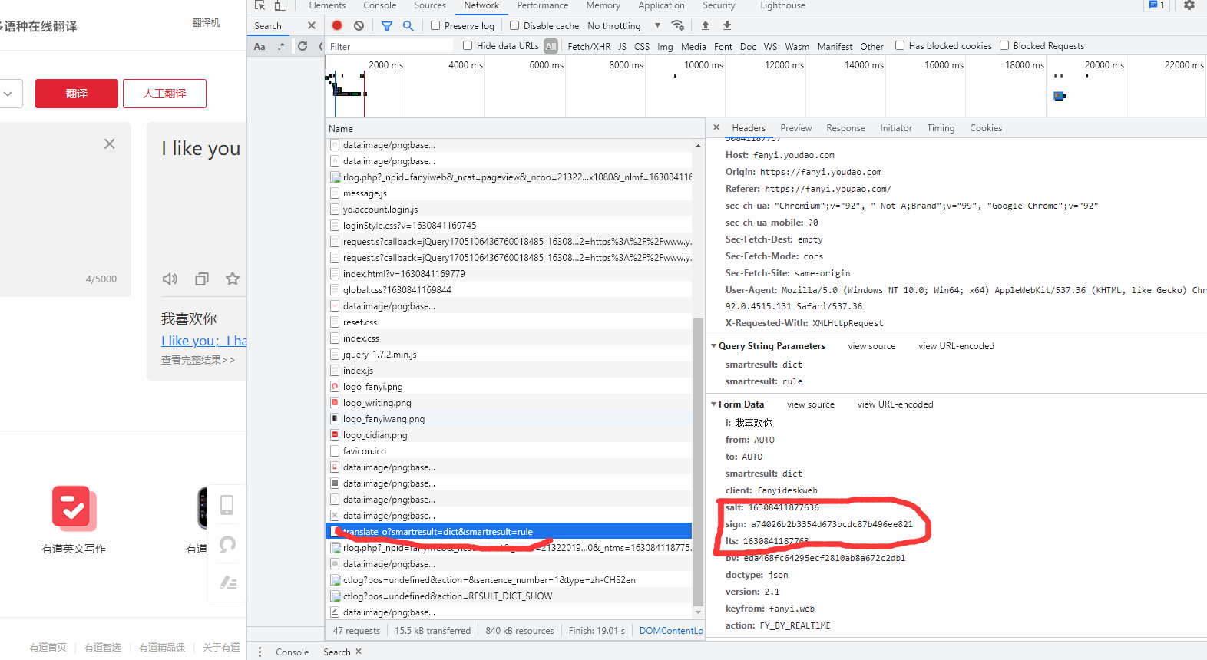
Task: Open the No throttling dropdown
Action: click(623, 25)
